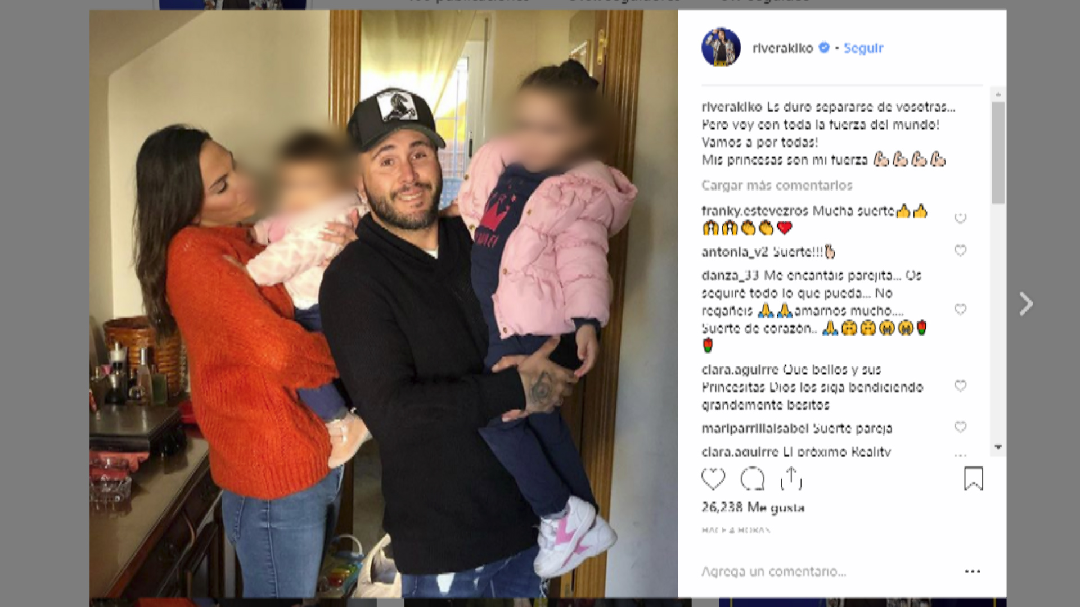Open riverakiko profile picture

[x=721, y=47]
